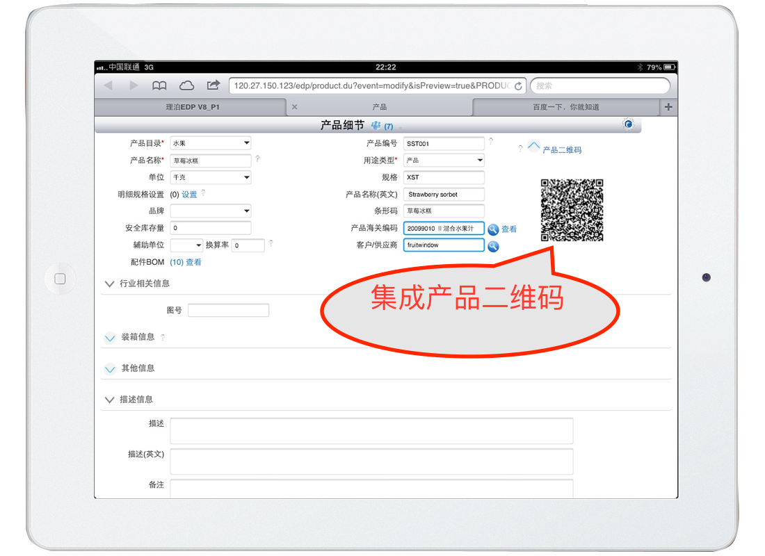Open the 单位 dropdown
The width and height of the screenshot is (765, 556).
pos(210,177)
